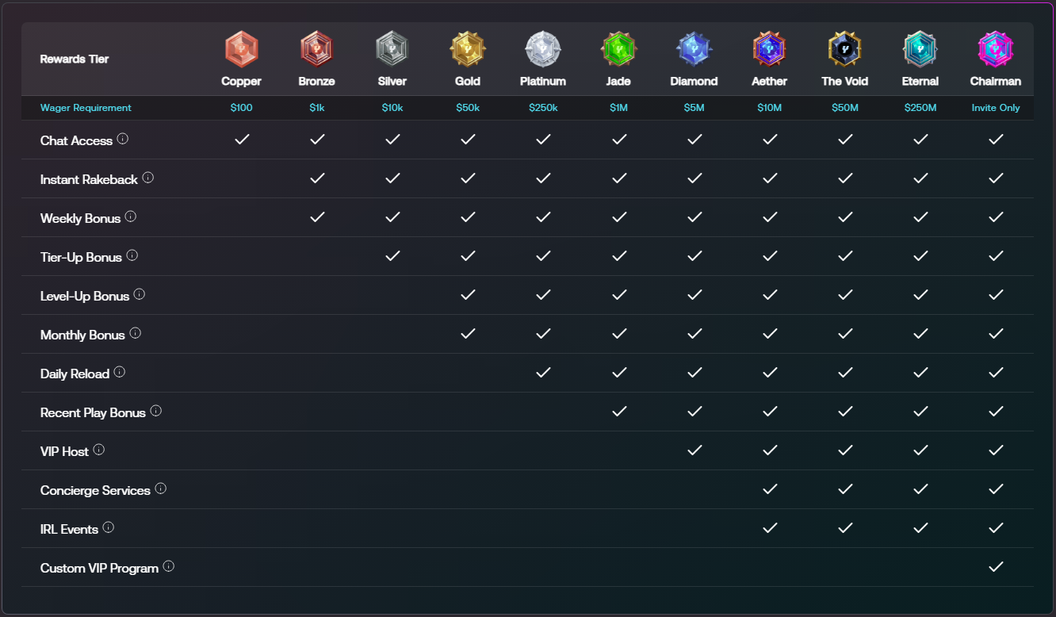
Task: Click the Jade tier green badge
Action: pos(618,49)
